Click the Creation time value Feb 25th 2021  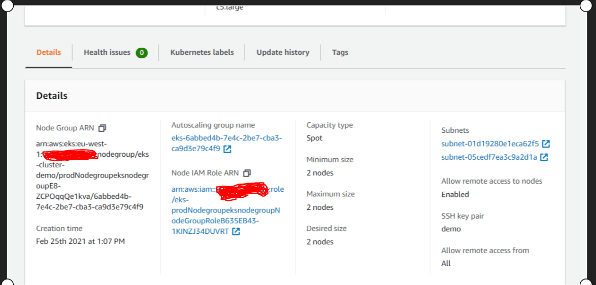pyautogui.click(x=80, y=241)
